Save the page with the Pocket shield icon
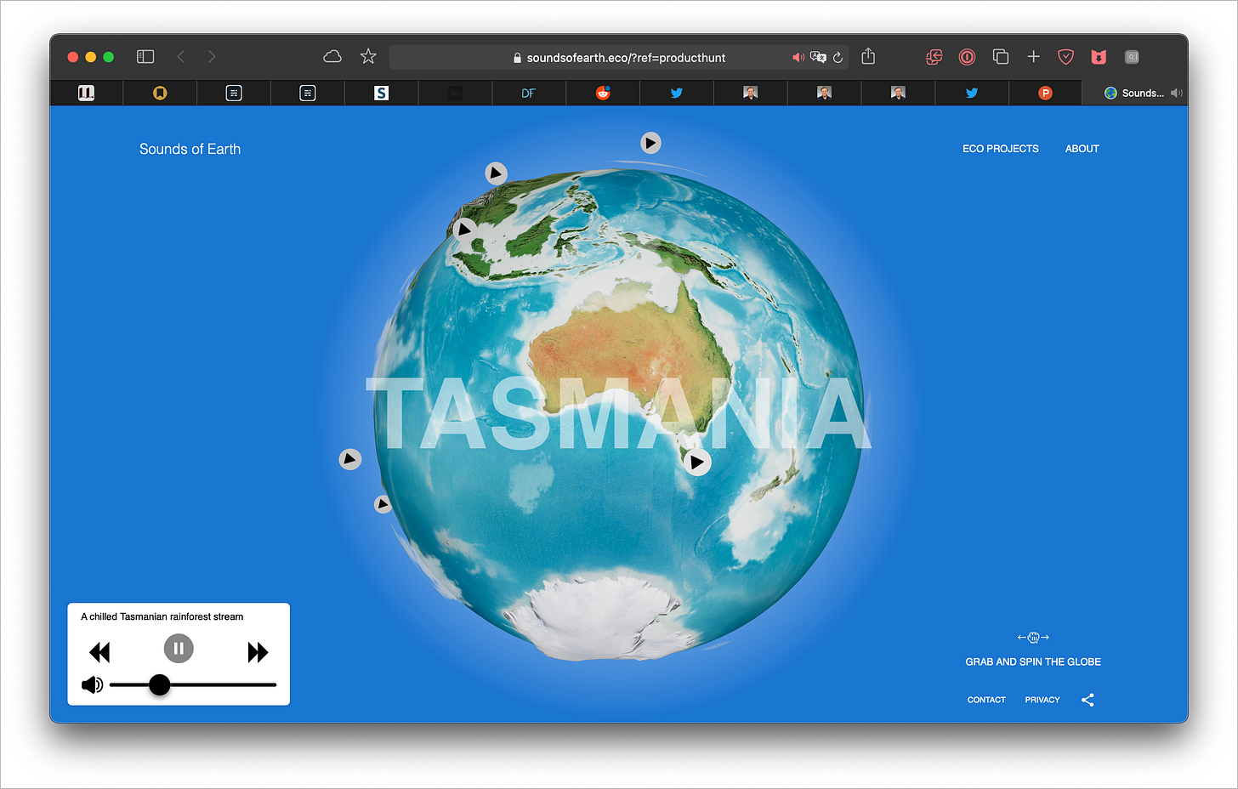Viewport: 1238px width, 789px height. [1065, 57]
